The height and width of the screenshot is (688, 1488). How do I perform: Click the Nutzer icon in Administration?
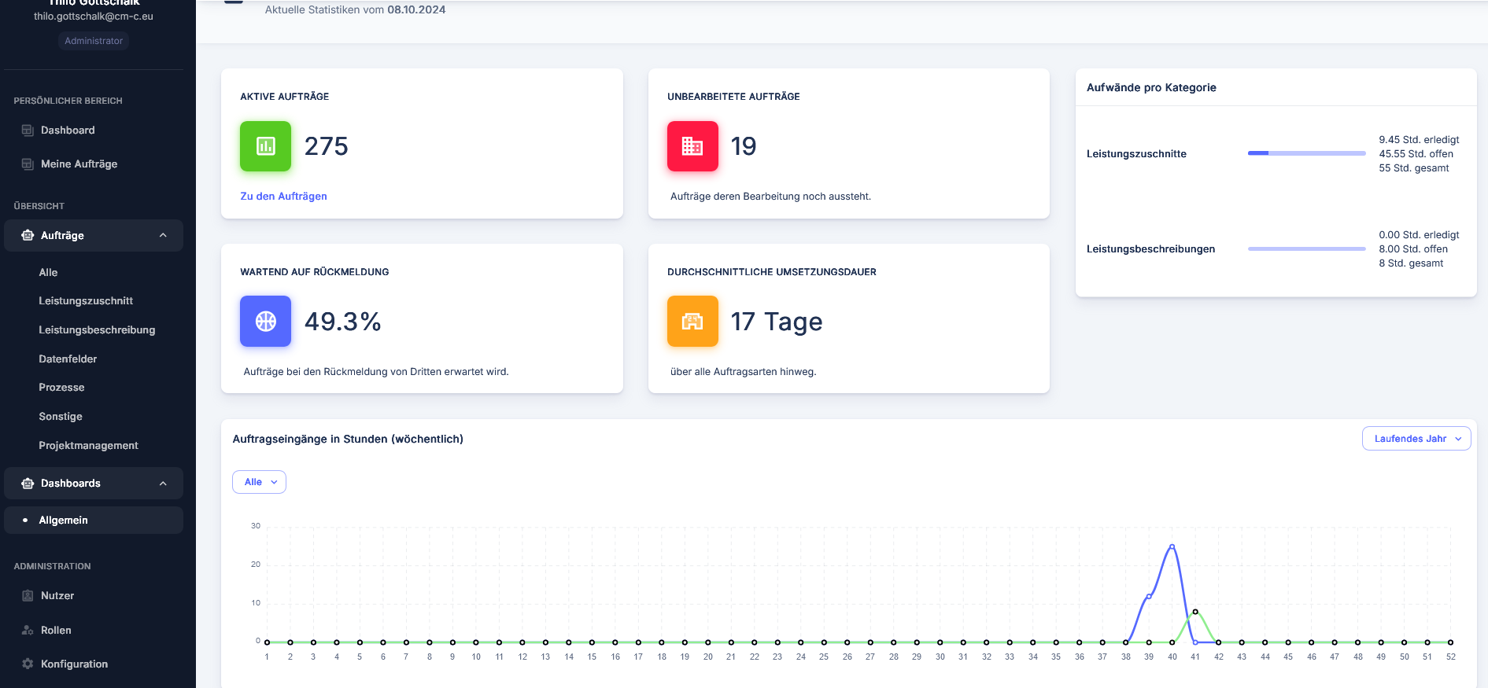click(28, 596)
